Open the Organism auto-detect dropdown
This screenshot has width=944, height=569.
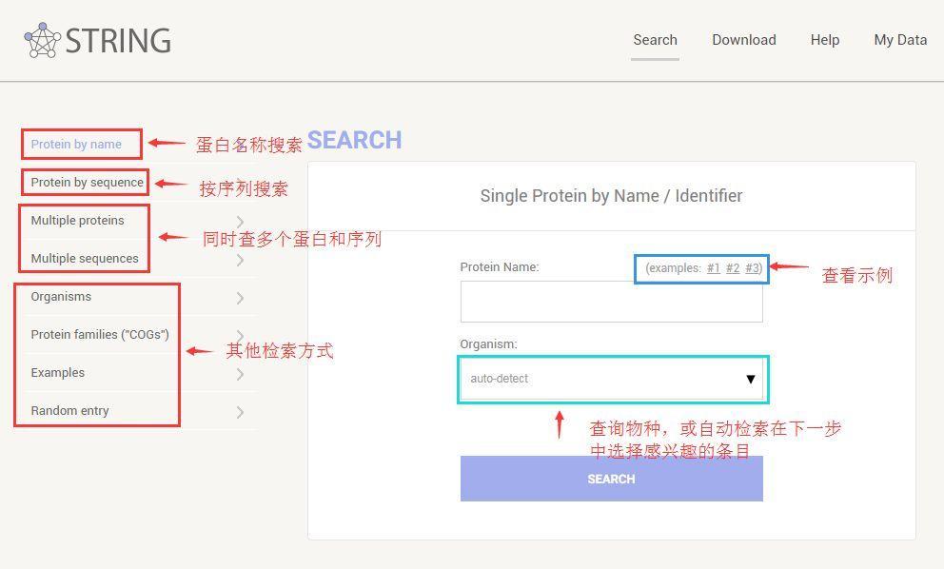(612, 379)
